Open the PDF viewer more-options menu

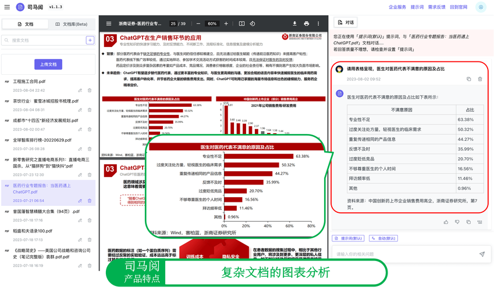[x=318, y=24]
